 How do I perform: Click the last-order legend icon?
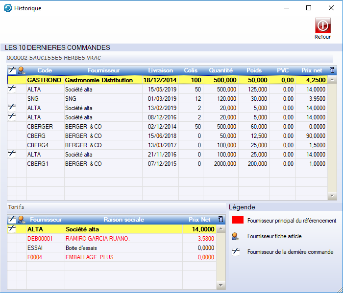[236, 252]
